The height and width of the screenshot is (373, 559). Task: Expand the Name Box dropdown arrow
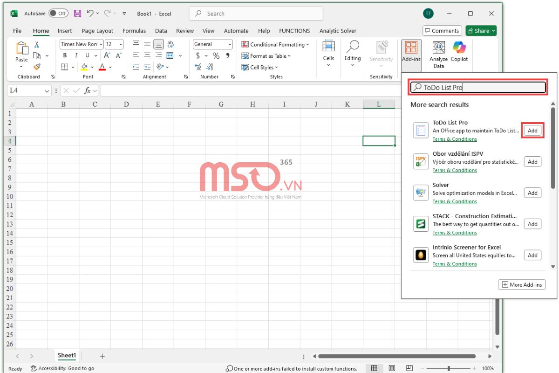[x=47, y=91]
